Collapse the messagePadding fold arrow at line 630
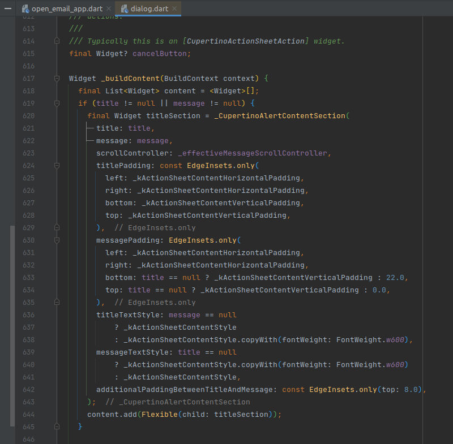 tap(57, 240)
